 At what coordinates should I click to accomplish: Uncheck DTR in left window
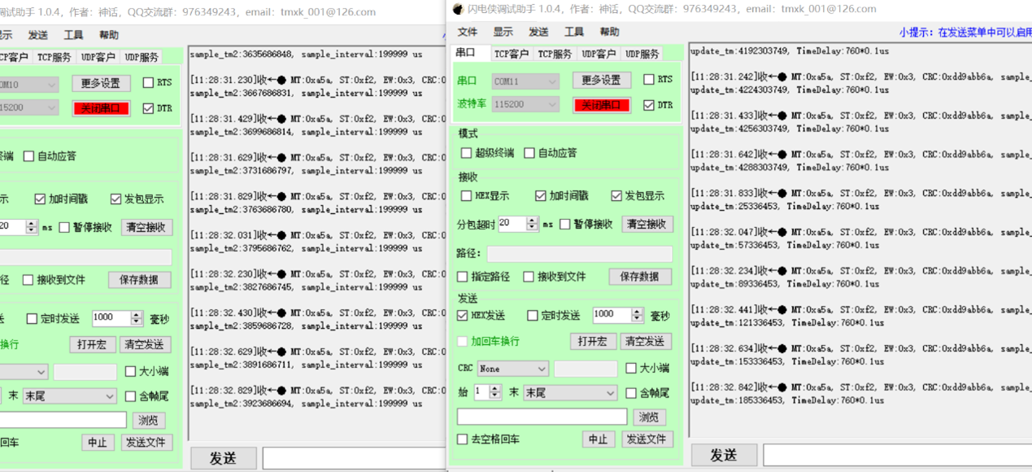tap(148, 108)
